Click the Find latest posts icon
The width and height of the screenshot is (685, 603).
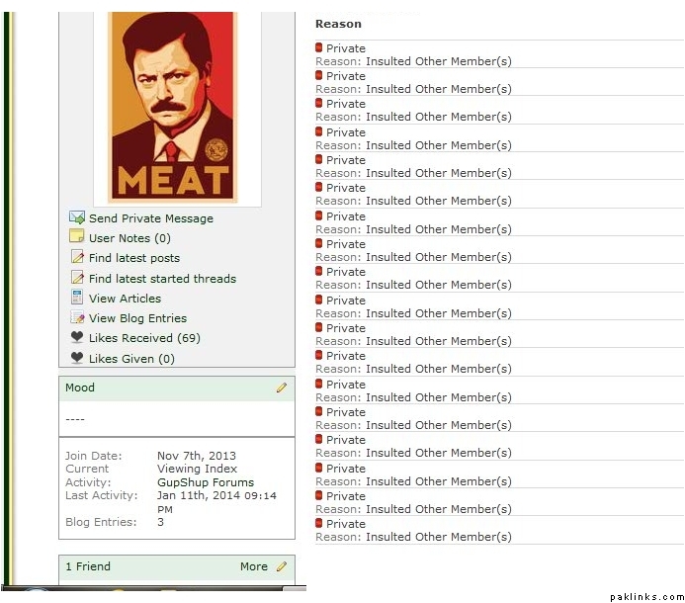[x=76, y=258]
